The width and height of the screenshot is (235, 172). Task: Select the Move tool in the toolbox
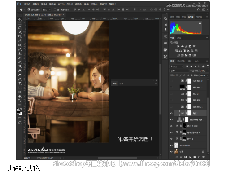[x=19, y=19]
